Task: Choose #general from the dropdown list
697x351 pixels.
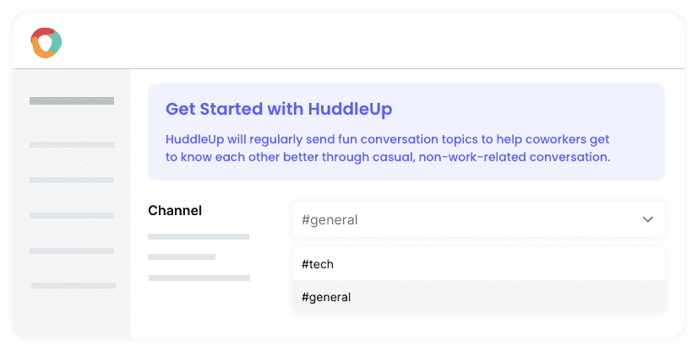Action: pos(478,297)
